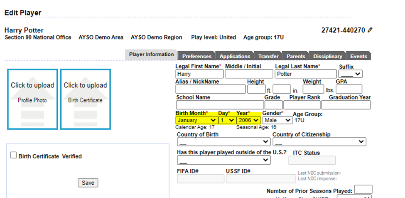Open the Applications tab
This screenshot has height=198, width=405.
click(235, 56)
